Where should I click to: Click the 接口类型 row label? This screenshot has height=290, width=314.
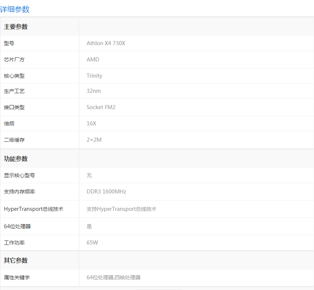click(14, 107)
